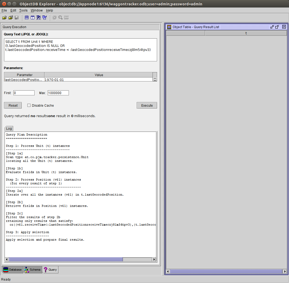
Task: Click the Save floppy disk icon
Action: (x=17, y=18)
